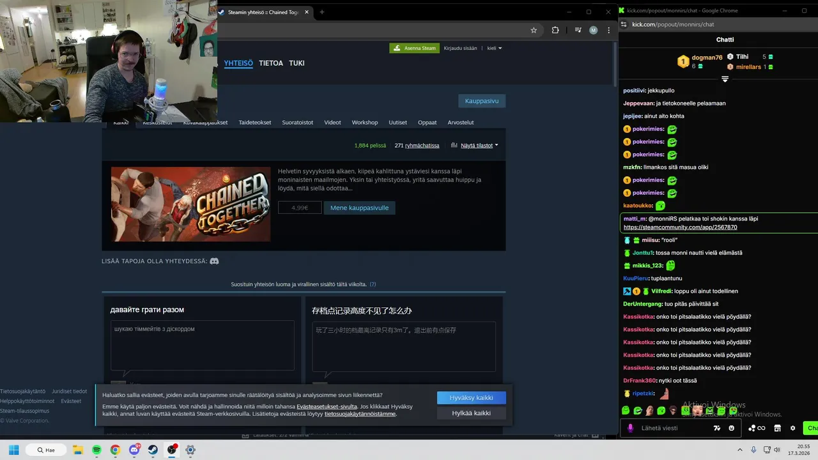This screenshot has height=460, width=818.
Task: Open emoji picker smiley icon
Action: (x=731, y=428)
